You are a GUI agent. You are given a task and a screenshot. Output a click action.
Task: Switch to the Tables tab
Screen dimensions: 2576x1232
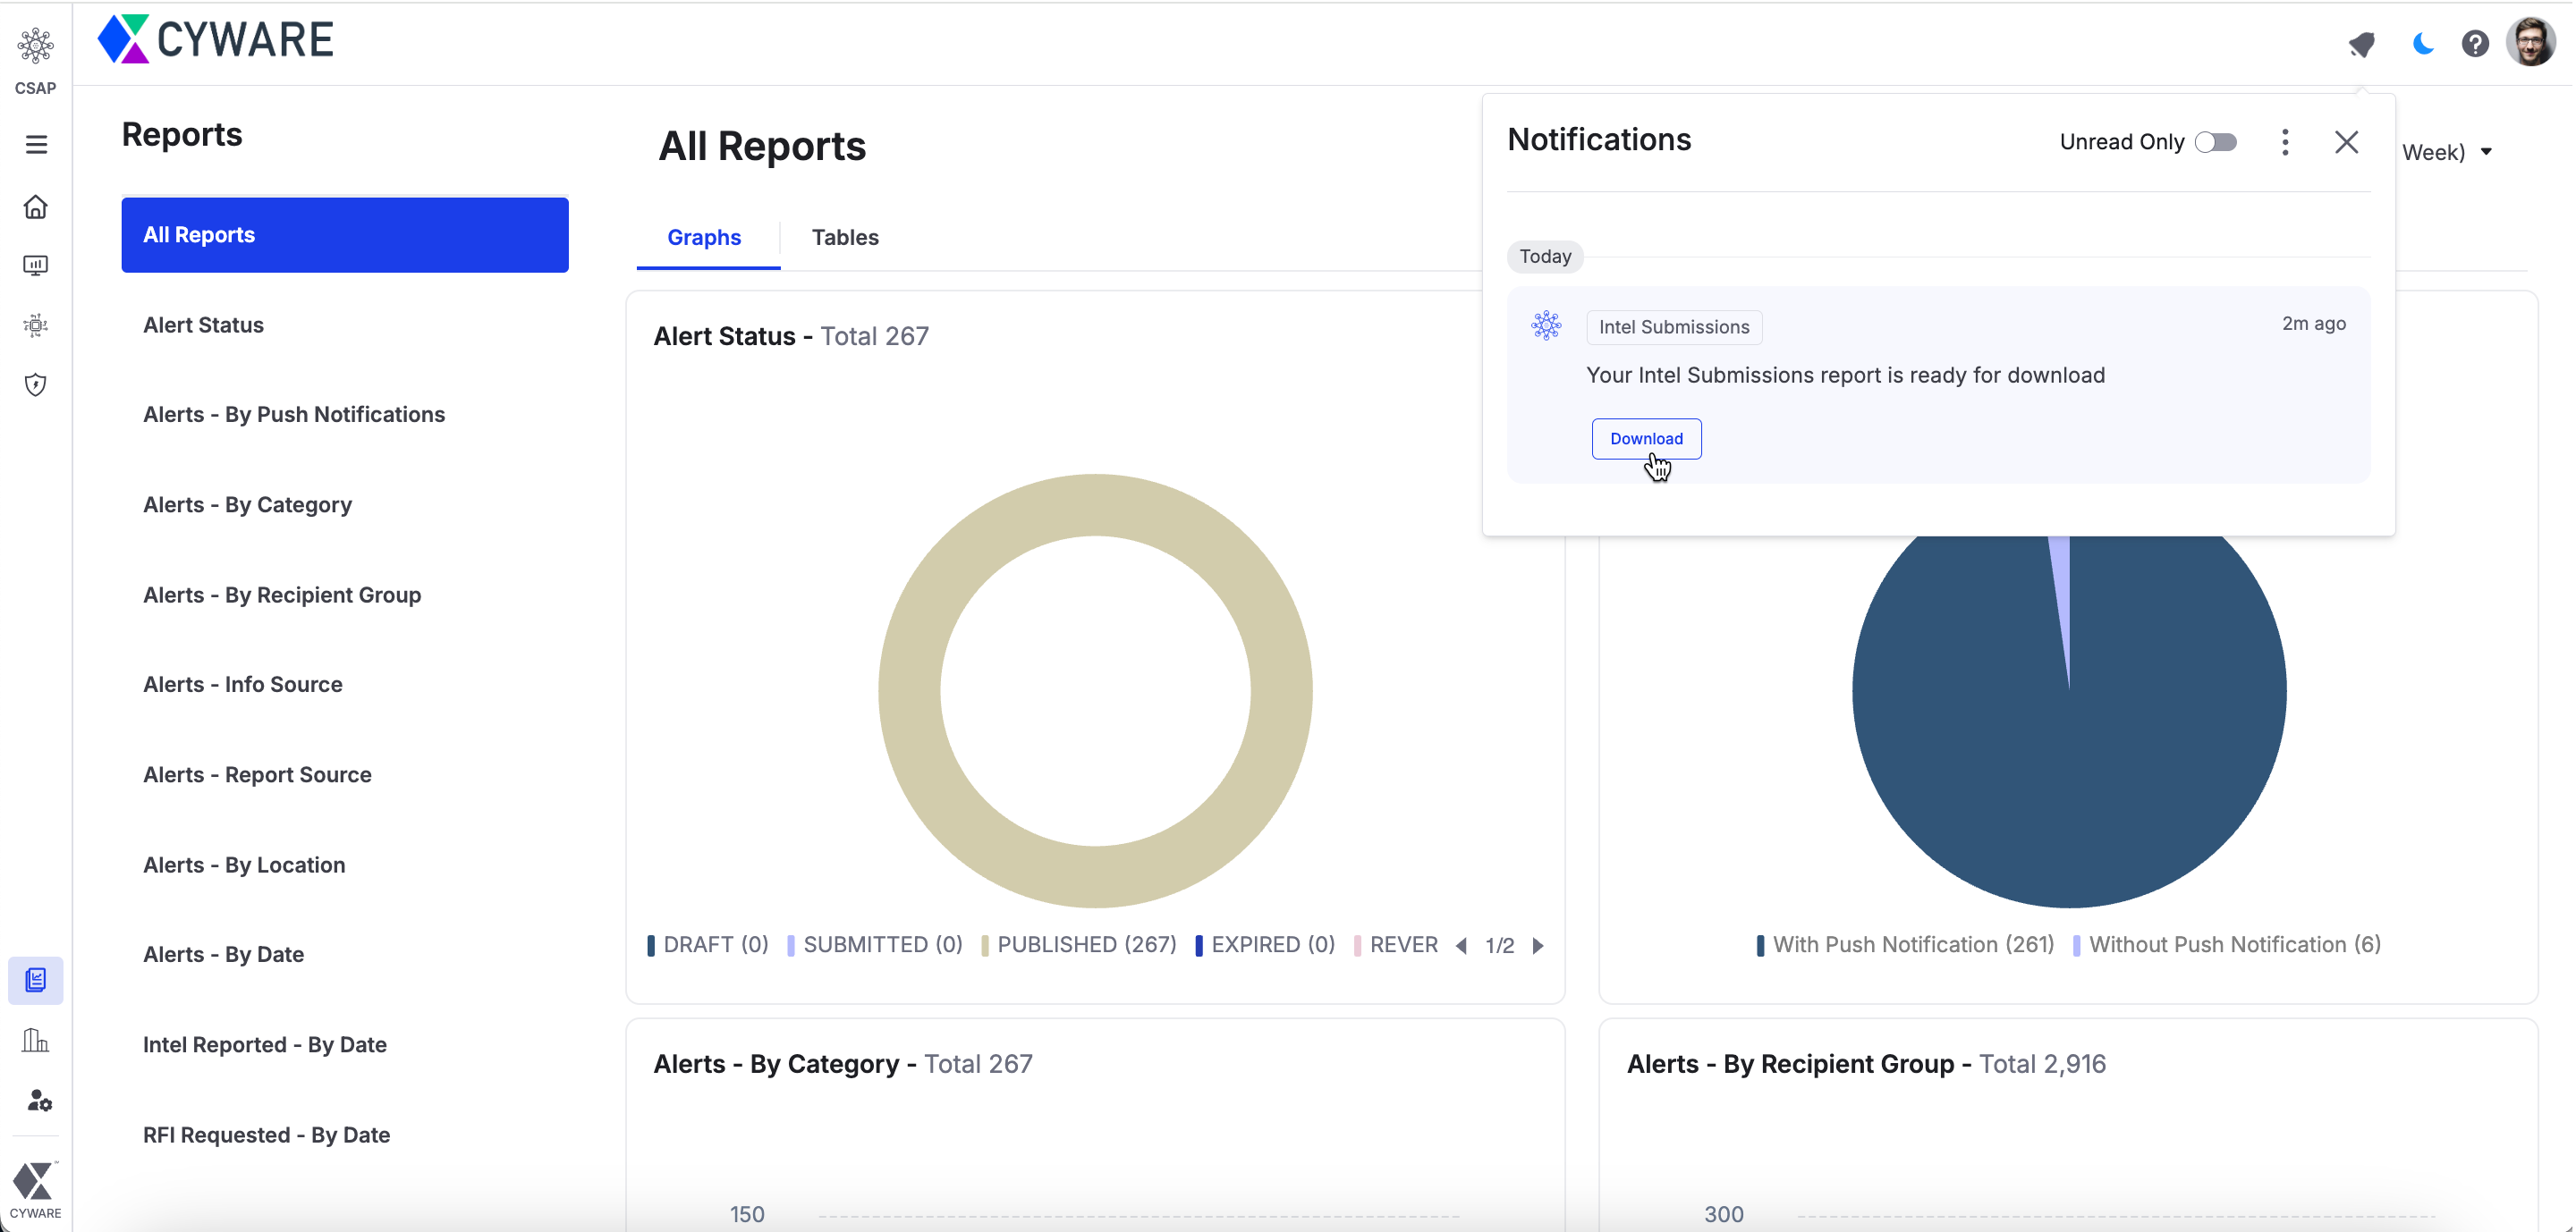coord(845,238)
